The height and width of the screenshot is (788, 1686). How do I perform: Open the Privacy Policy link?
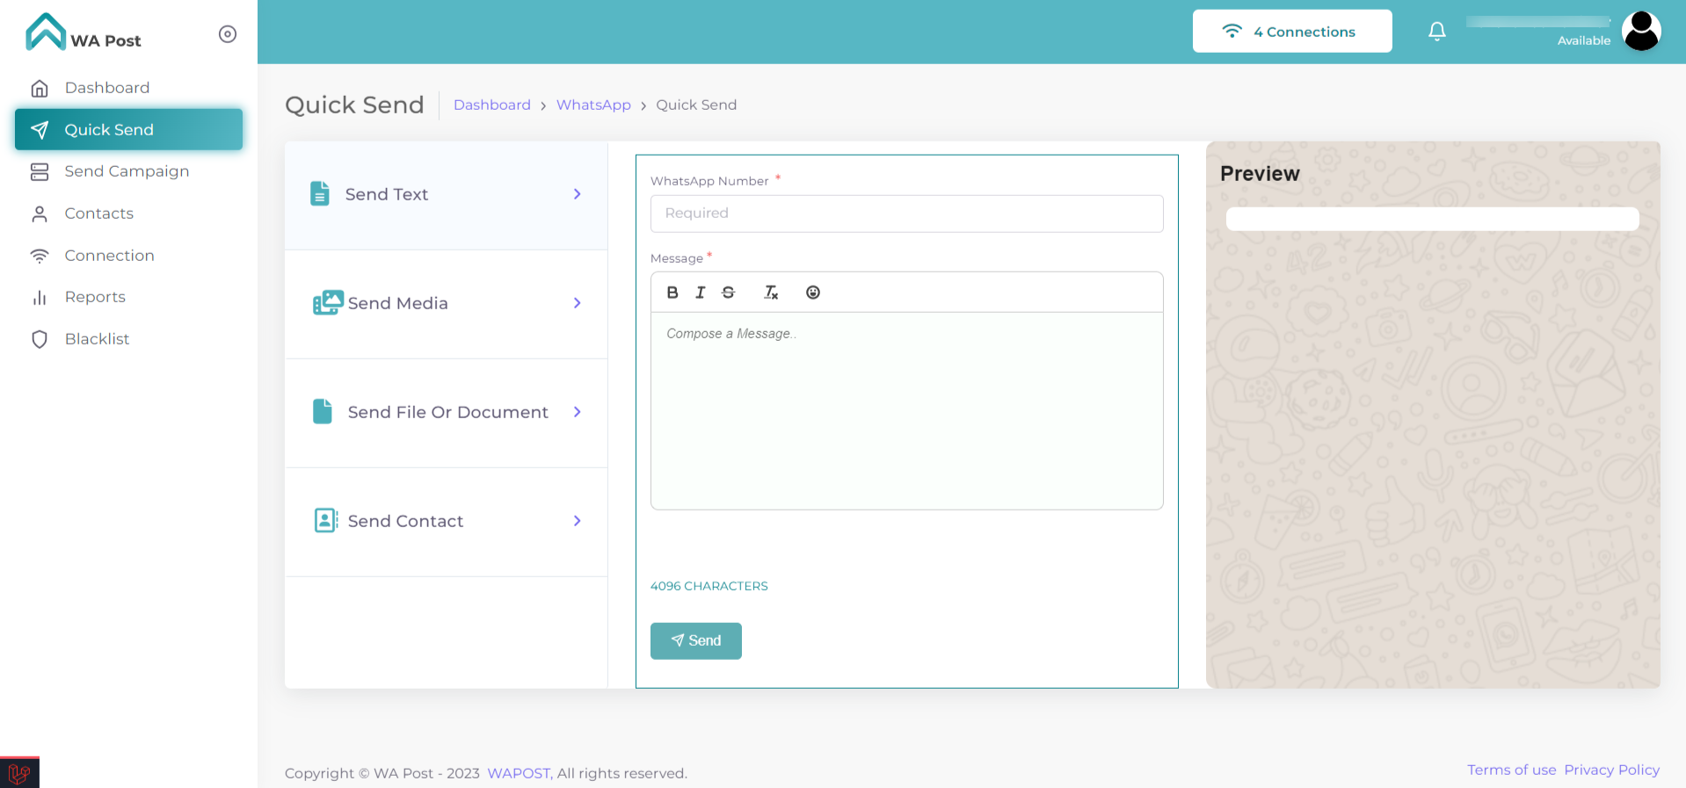coord(1611,770)
